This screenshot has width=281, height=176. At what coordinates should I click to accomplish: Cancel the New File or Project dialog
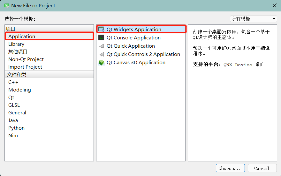[262, 168]
